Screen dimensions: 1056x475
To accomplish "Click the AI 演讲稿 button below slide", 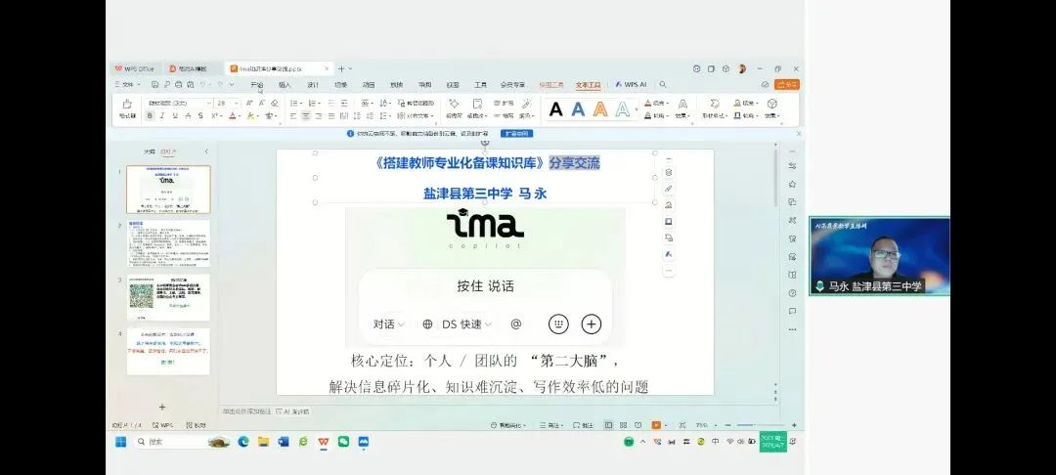I will [293, 411].
